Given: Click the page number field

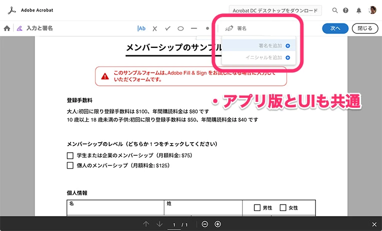Looking at the screenshot, I should (x=174, y=225).
